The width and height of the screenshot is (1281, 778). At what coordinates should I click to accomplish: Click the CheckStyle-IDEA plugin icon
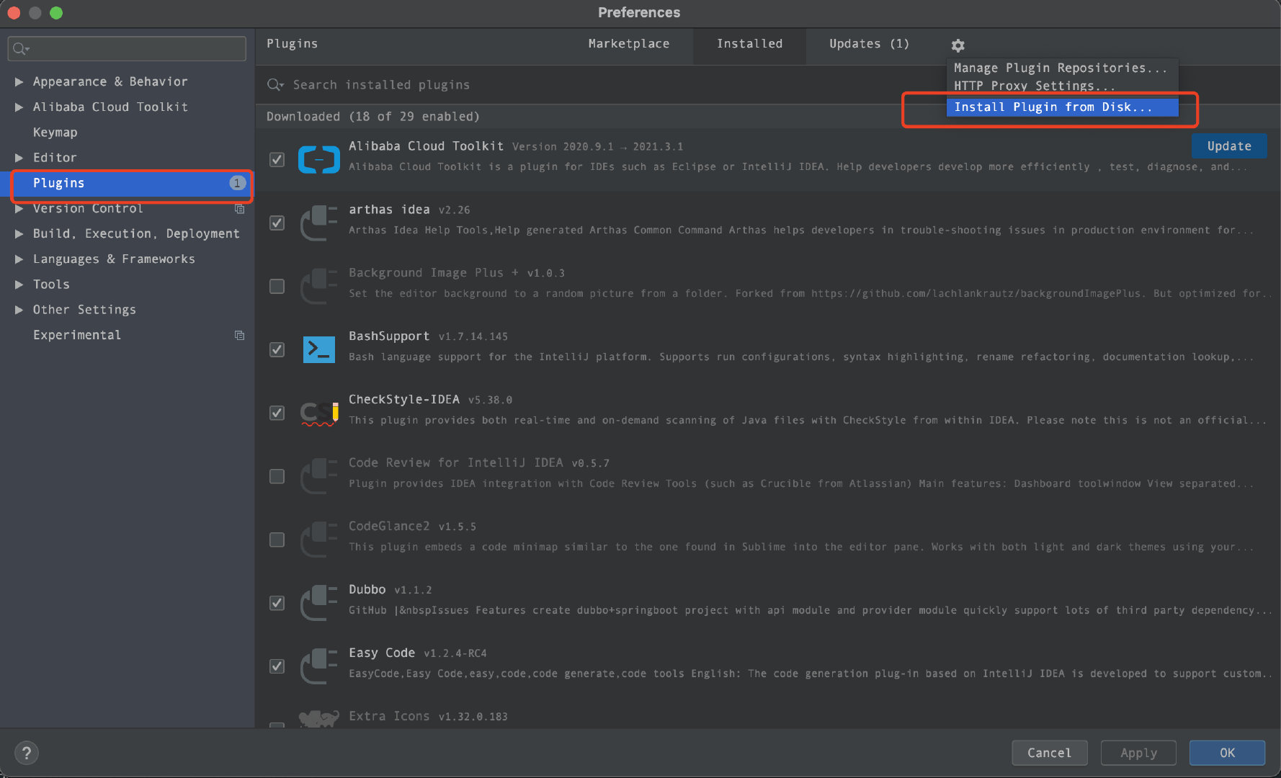coord(318,413)
